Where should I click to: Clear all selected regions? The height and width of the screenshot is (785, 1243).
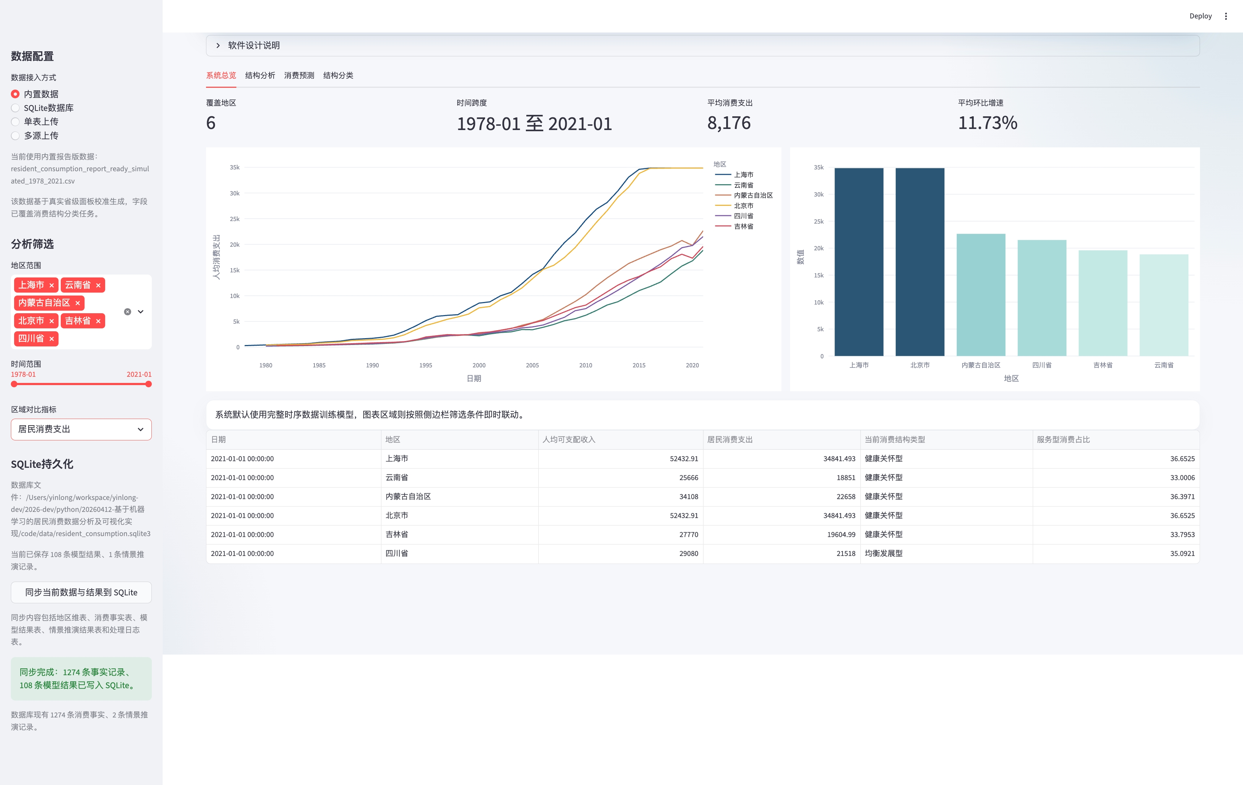(128, 311)
